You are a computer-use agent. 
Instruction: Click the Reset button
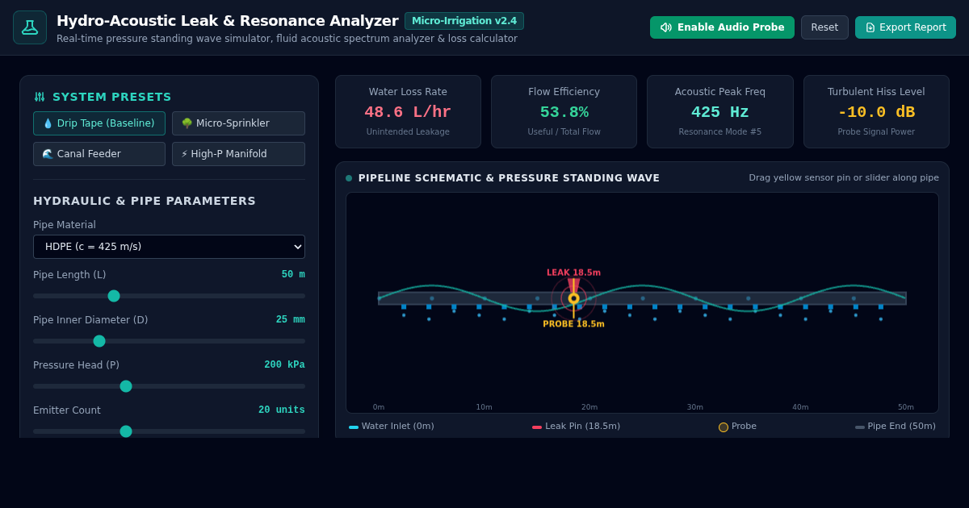(824, 27)
